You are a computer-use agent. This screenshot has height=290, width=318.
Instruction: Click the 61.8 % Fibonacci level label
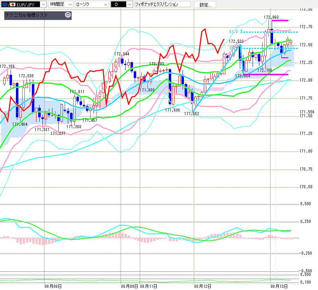click(x=236, y=32)
